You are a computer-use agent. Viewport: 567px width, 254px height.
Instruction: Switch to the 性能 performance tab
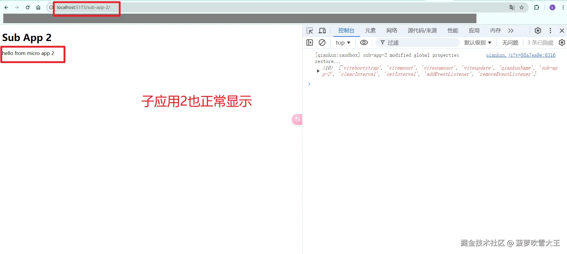pyautogui.click(x=453, y=31)
